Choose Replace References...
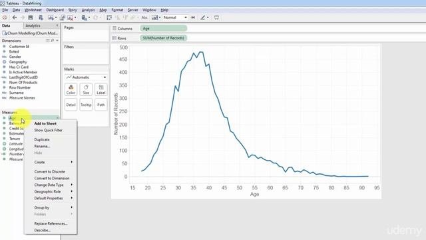 click(x=51, y=223)
